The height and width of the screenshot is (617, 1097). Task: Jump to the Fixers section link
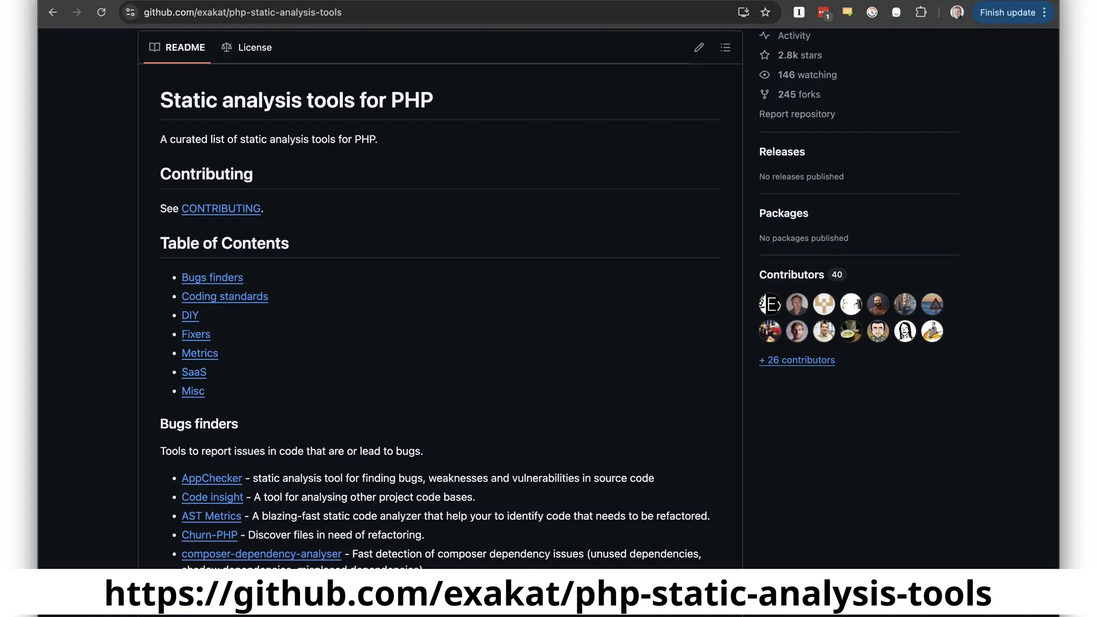pos(196,334)
